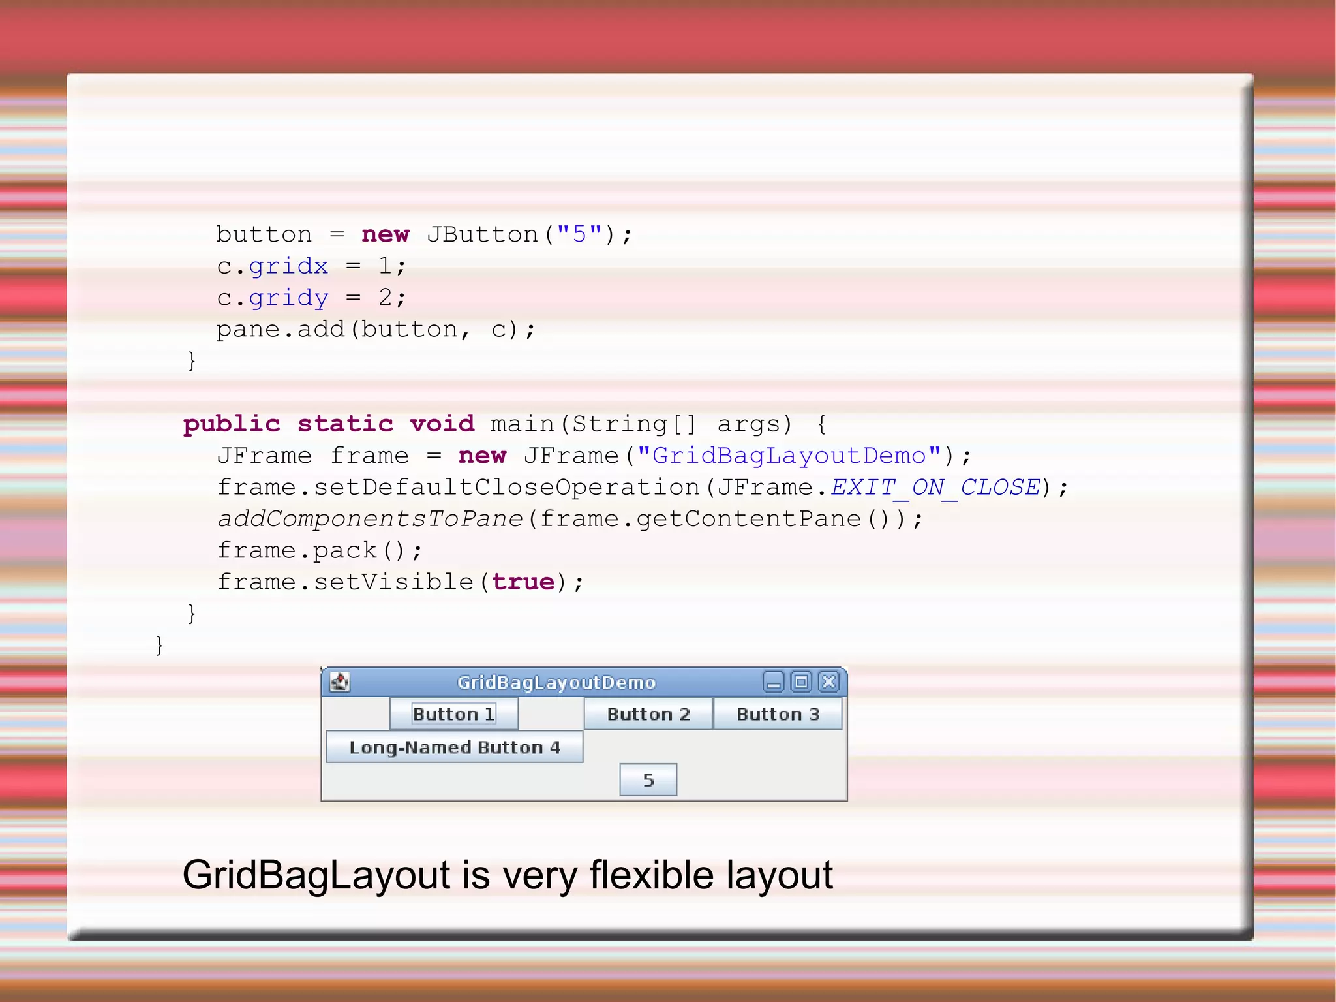Minimize the GridBagLayoutDemo window
The image size is (1336, 1002).
coord(774,682)
